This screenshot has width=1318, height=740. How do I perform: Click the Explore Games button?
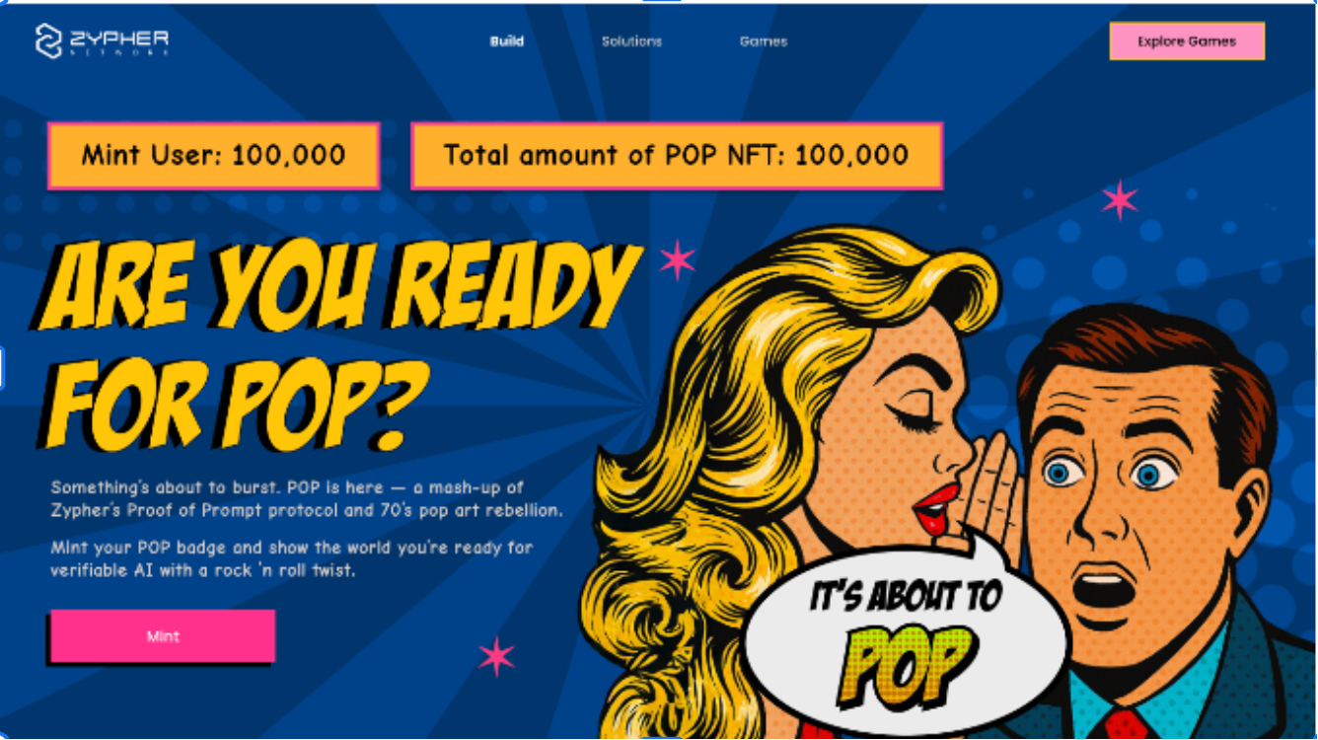(1187, 41)
